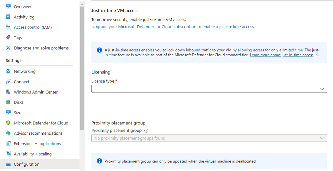Click the Advisor recommendations icon

click(8, 133)
